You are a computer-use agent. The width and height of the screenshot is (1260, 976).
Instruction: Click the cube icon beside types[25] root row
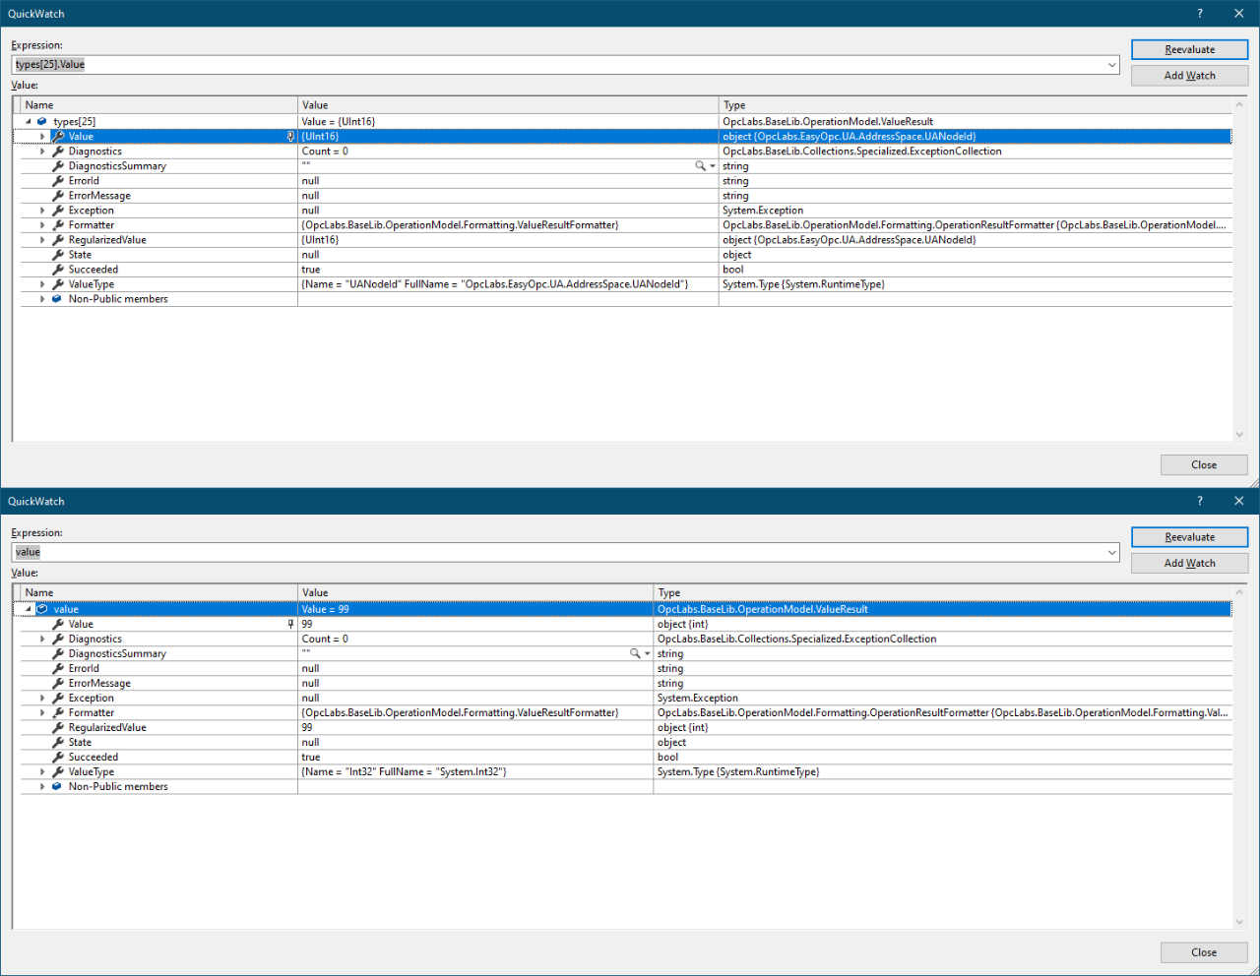click(x=42, y=122)
